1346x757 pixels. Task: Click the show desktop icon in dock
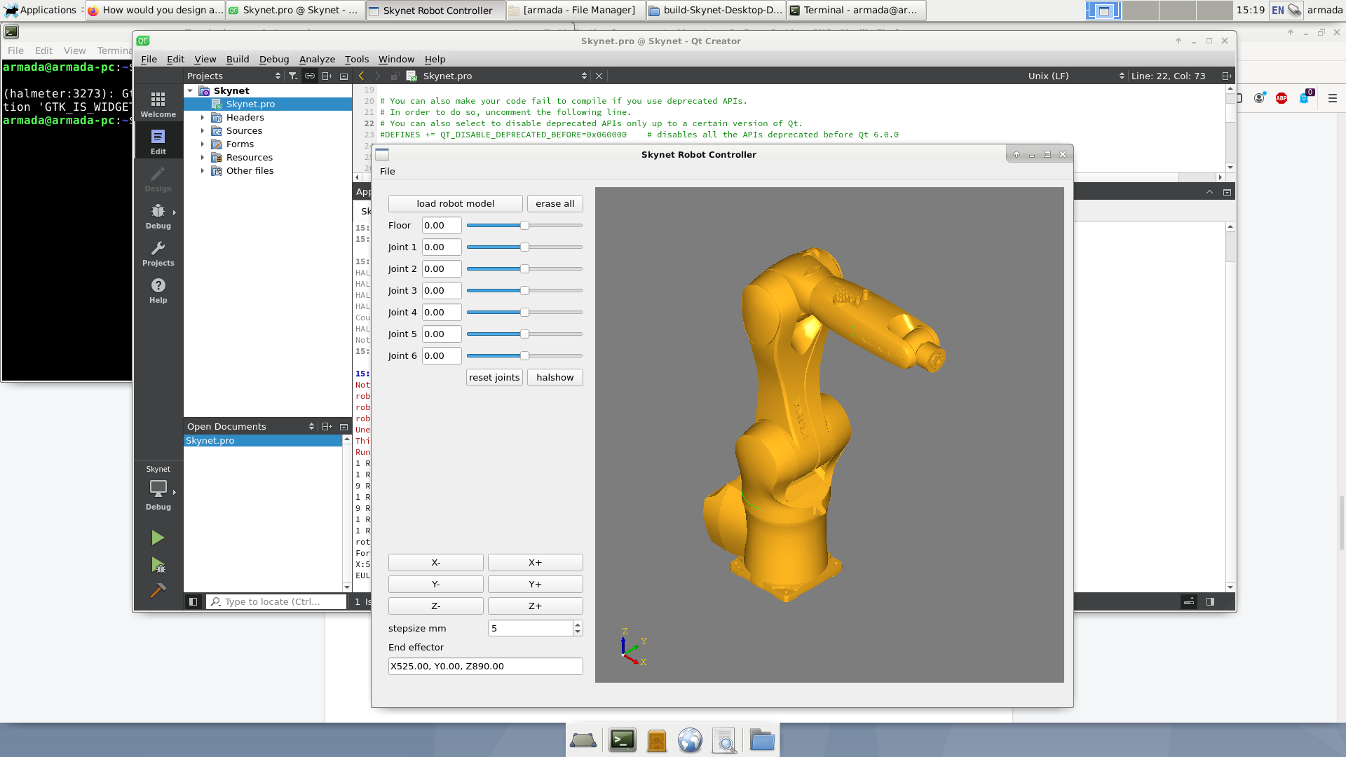click(x=583, y=740)
